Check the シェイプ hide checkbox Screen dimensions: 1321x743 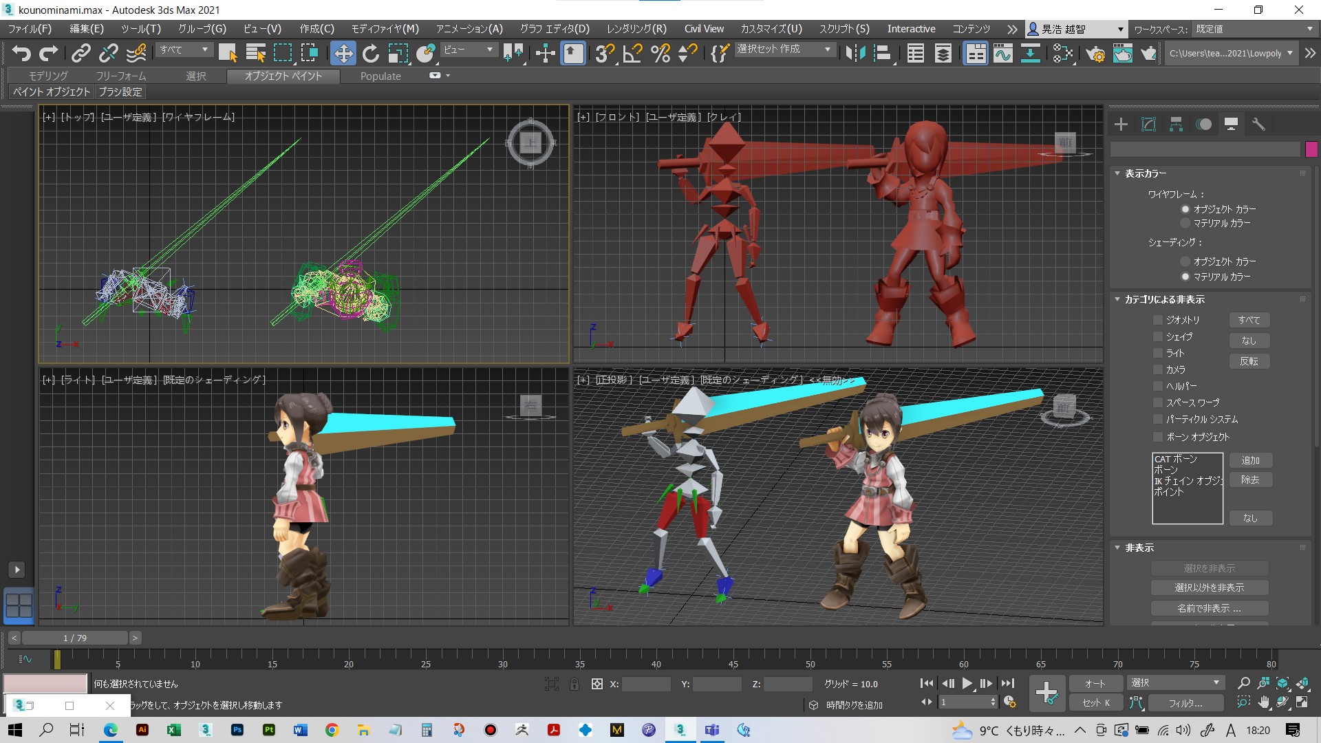[1157, 336]
